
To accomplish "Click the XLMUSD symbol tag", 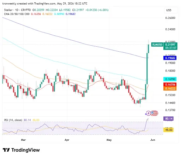I will [x=157, y=45].
